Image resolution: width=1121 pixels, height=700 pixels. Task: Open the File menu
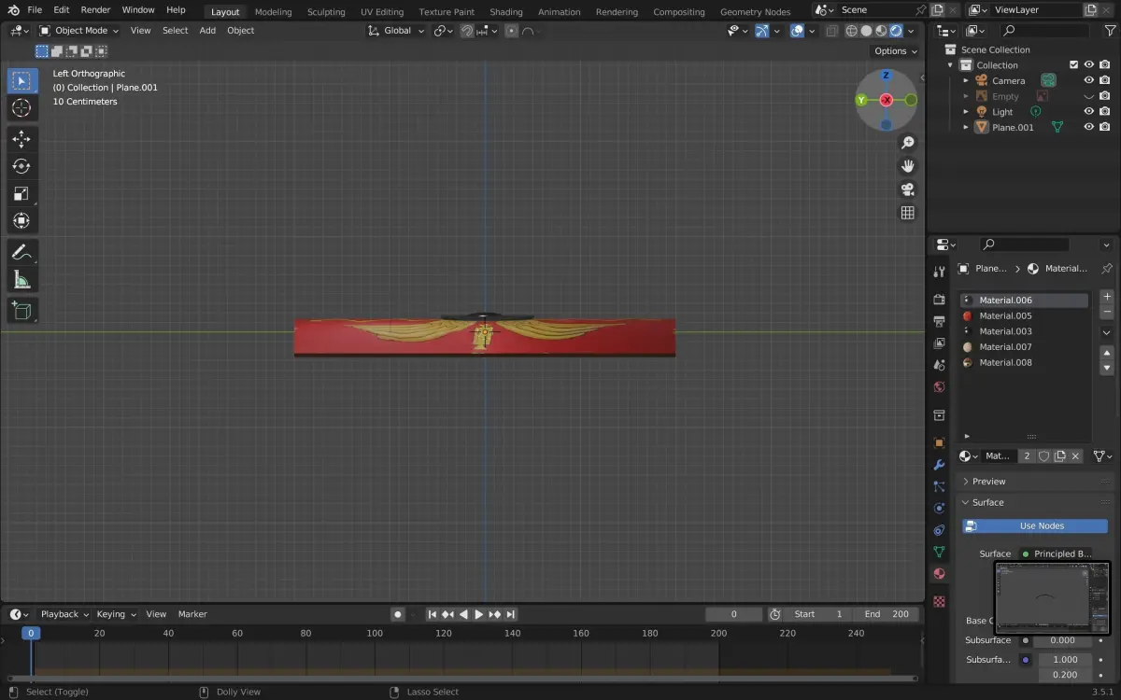35,9
